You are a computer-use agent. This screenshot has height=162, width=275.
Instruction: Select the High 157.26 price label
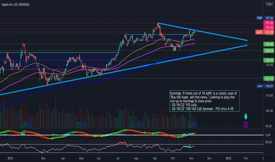(265, 18)
